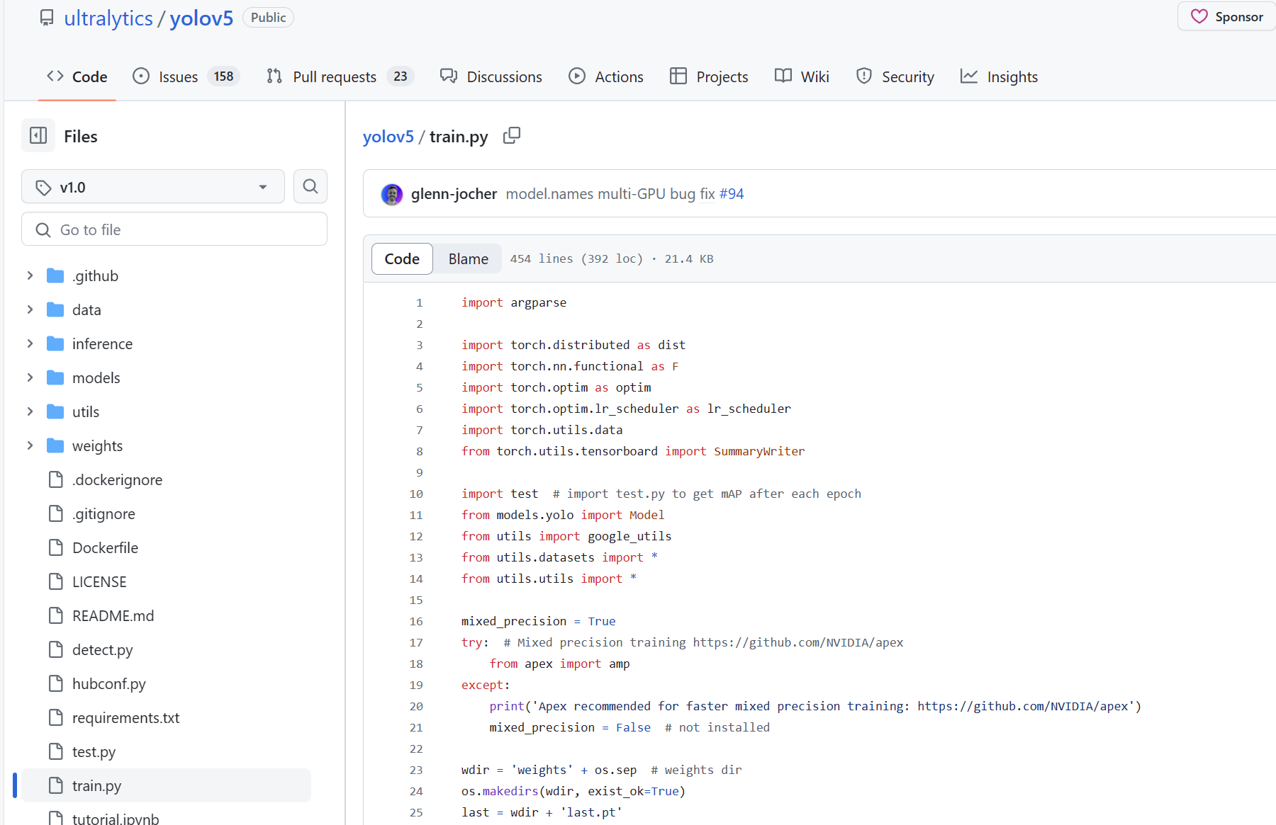Click line number 16
The height and width of the screenshot is (825, 1276).
click(416, 621)
